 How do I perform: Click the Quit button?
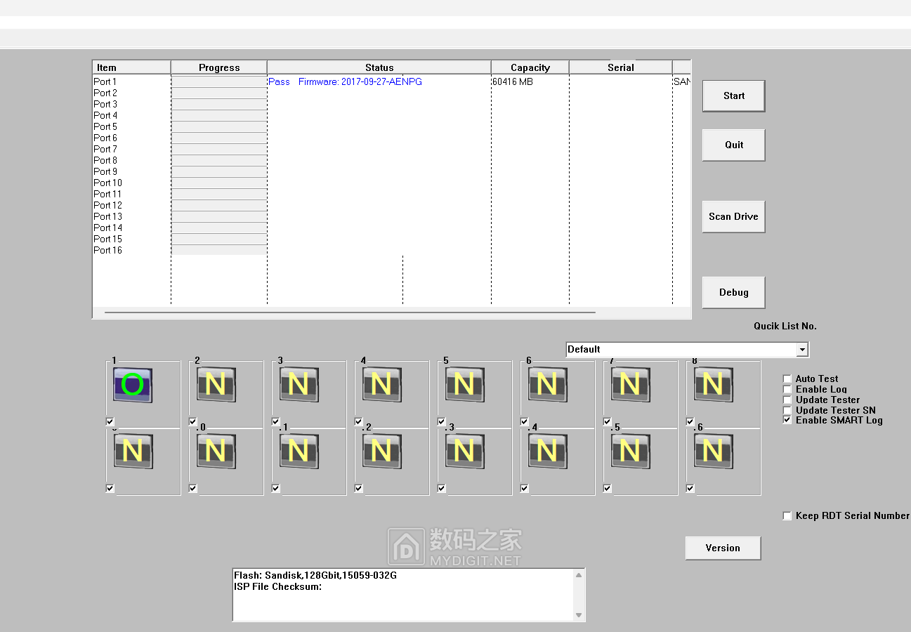tap(734, 145)
